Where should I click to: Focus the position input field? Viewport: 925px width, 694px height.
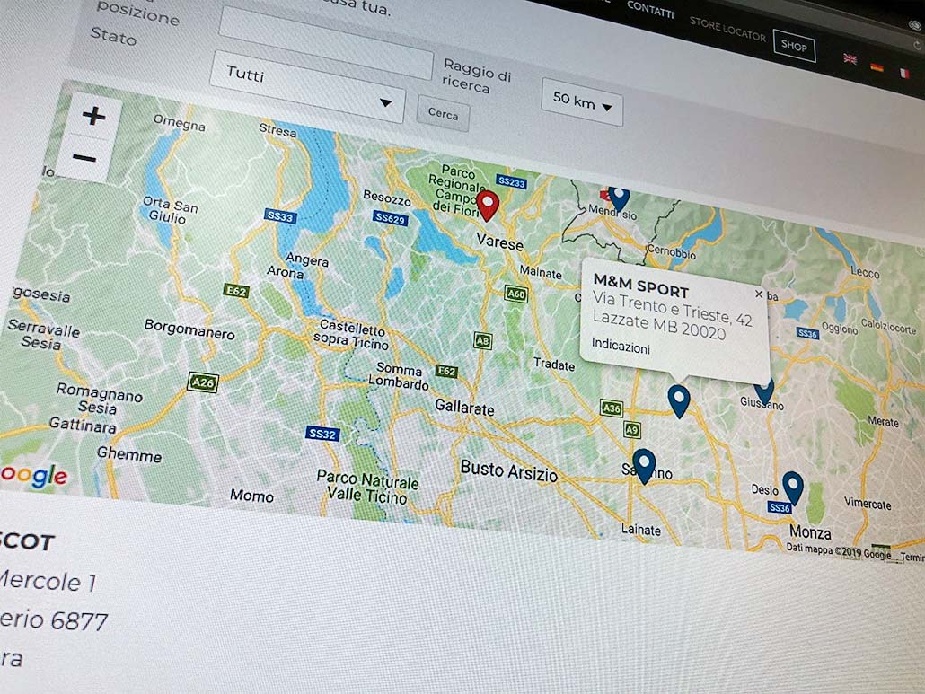[x=326, y=43]
